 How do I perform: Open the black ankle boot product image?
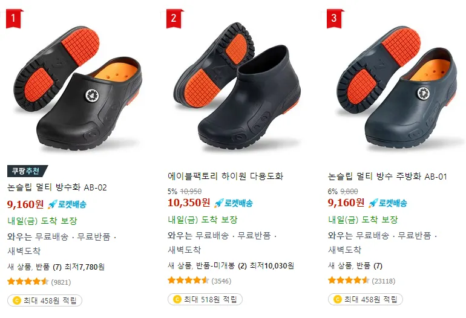pyautogui.click(x=237, y=86)
